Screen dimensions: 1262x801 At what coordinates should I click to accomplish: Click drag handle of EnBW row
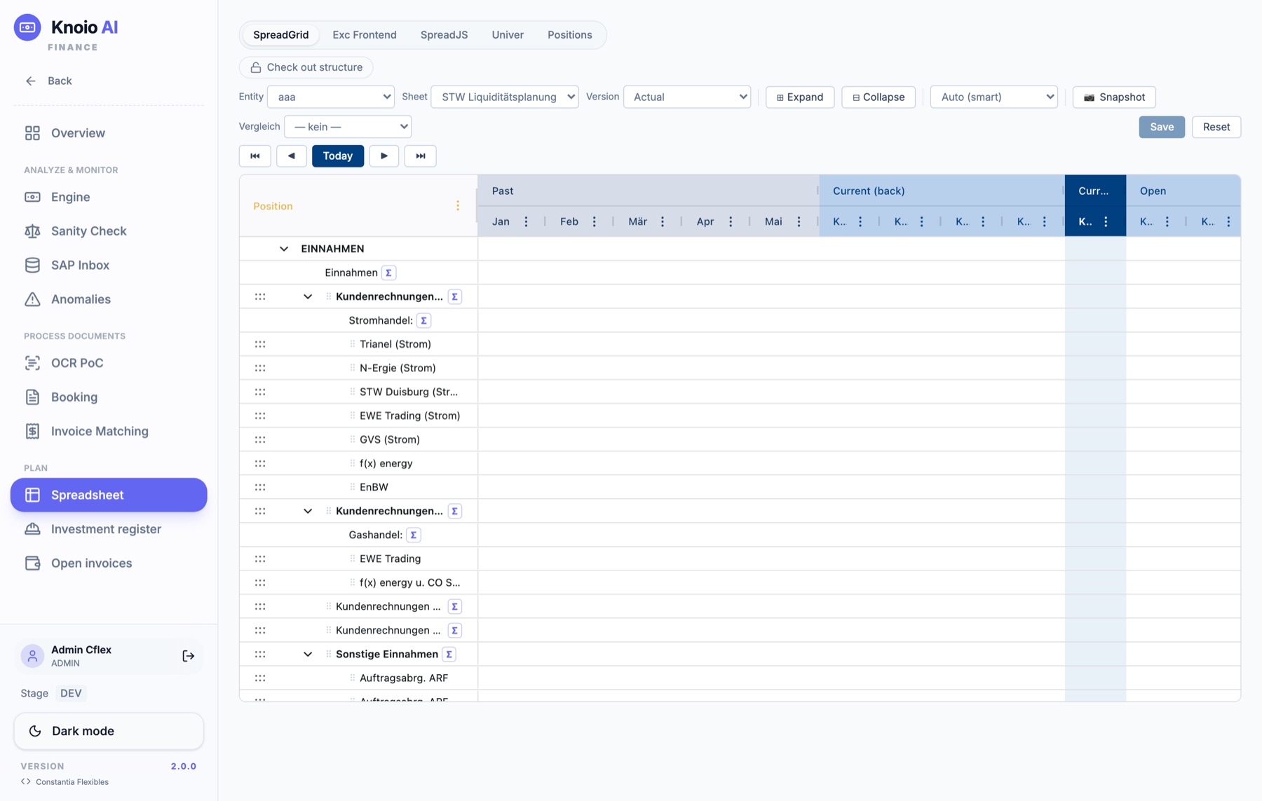tap(260, 487)
